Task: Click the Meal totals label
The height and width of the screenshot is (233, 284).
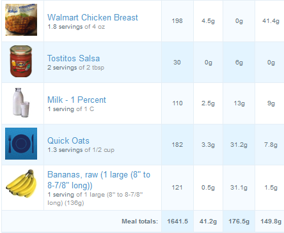Action: click(139, 222)
